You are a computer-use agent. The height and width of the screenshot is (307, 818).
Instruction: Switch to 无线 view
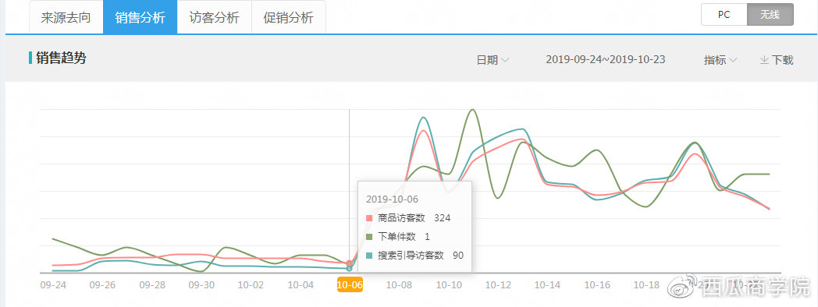[x=770, y=15]
